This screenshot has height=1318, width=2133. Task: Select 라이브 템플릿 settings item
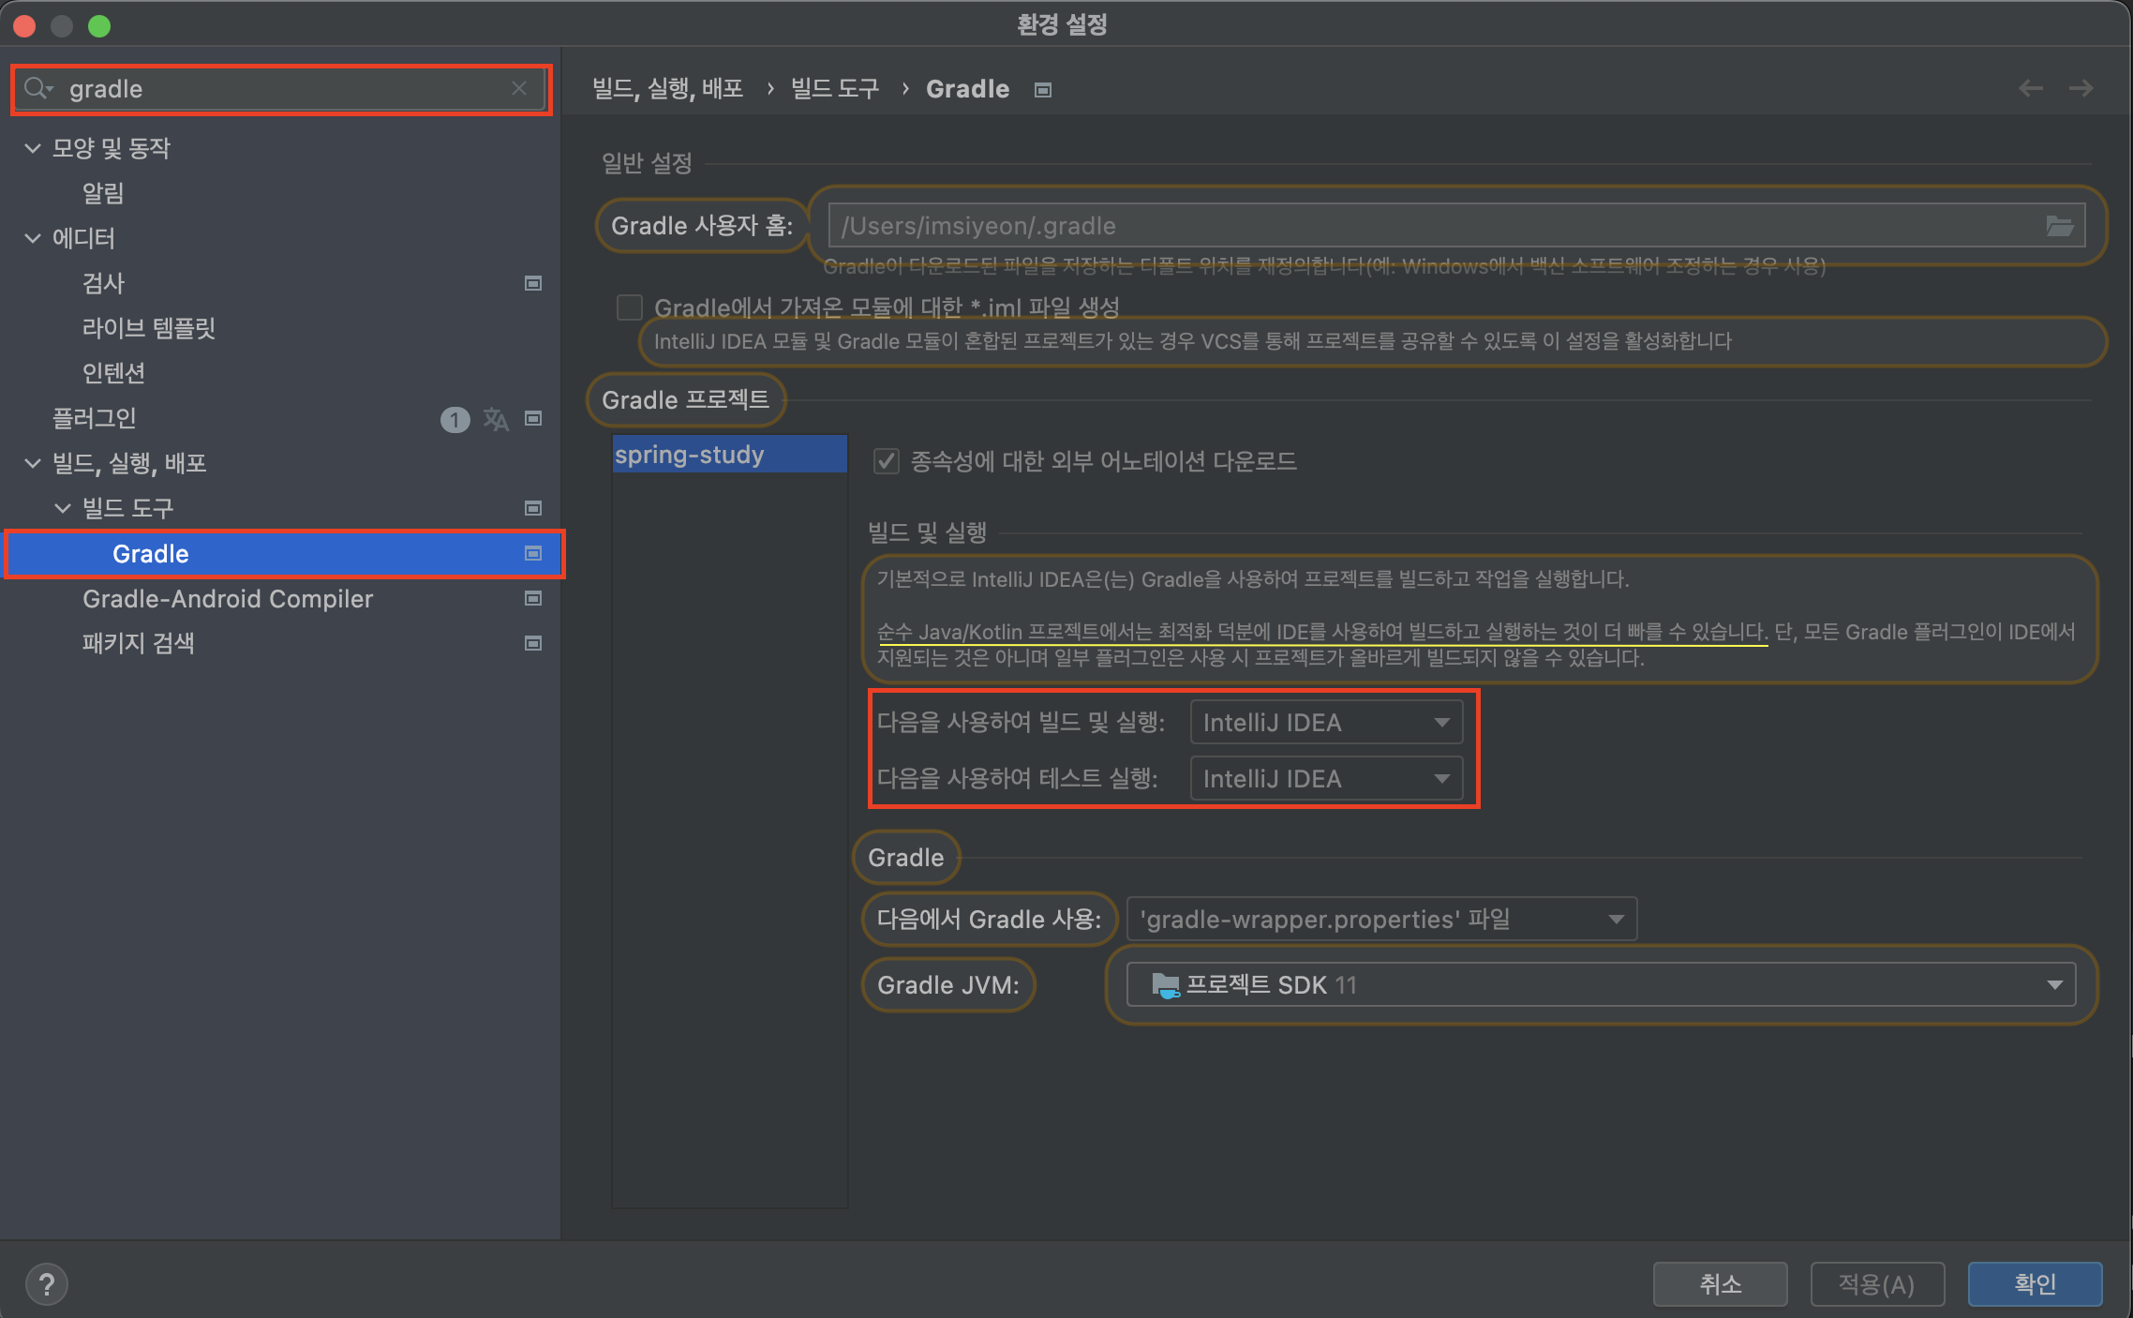point(149,328)
